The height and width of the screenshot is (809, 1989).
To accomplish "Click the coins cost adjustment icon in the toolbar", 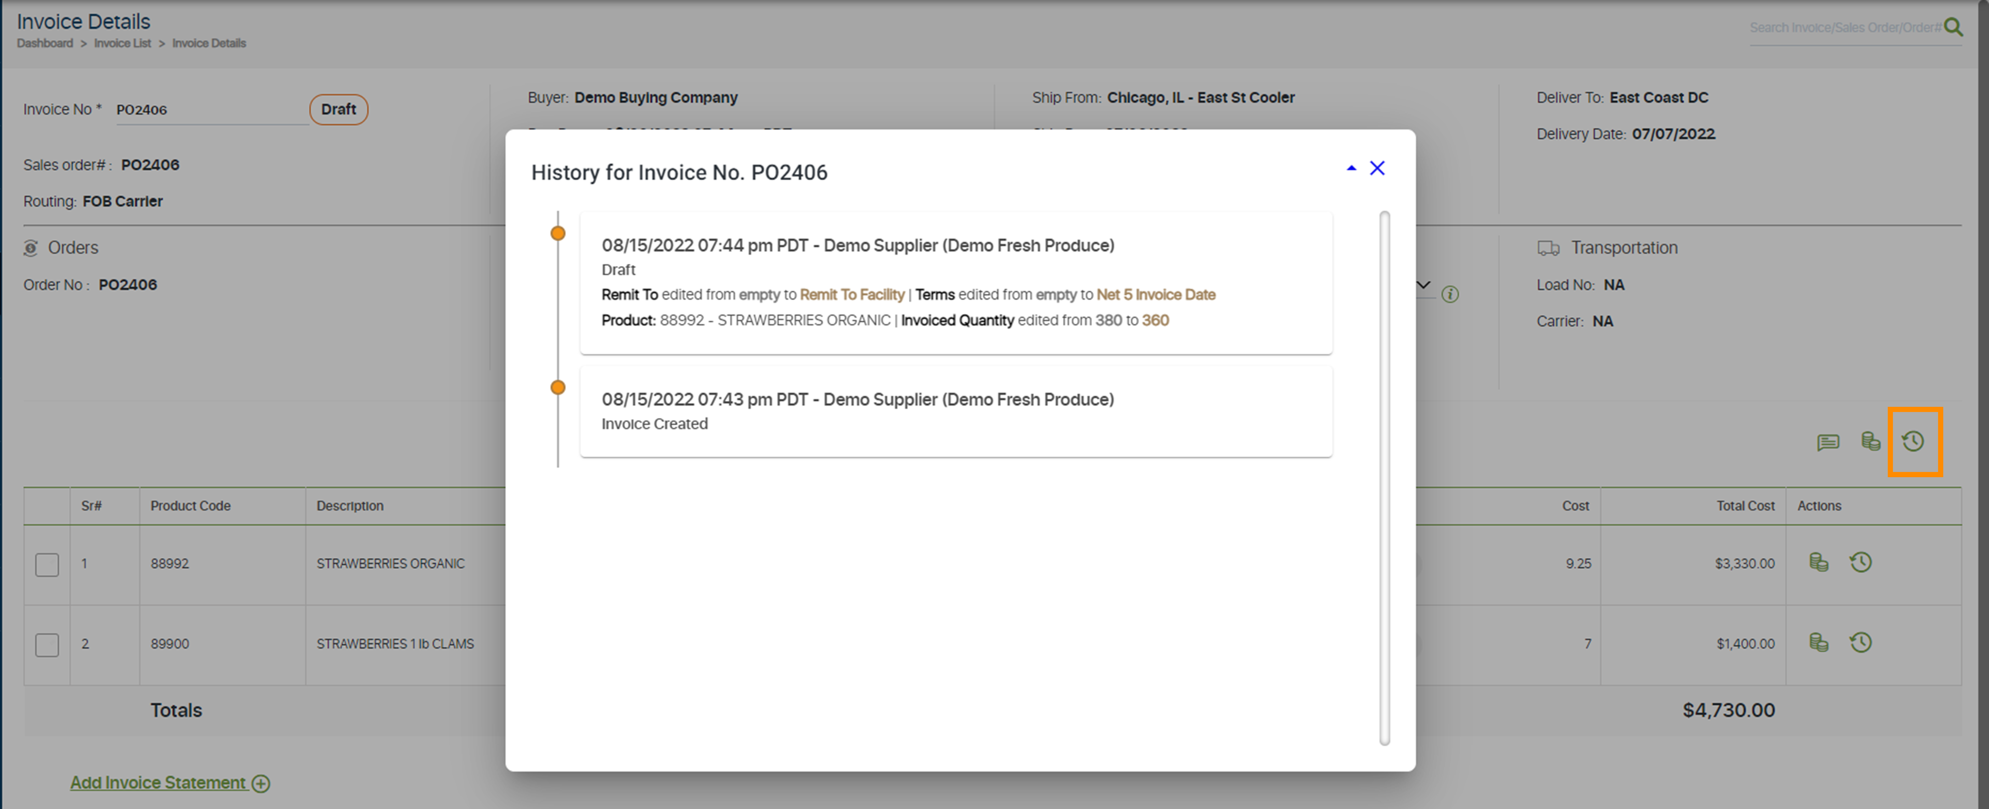I will 1870,442.
